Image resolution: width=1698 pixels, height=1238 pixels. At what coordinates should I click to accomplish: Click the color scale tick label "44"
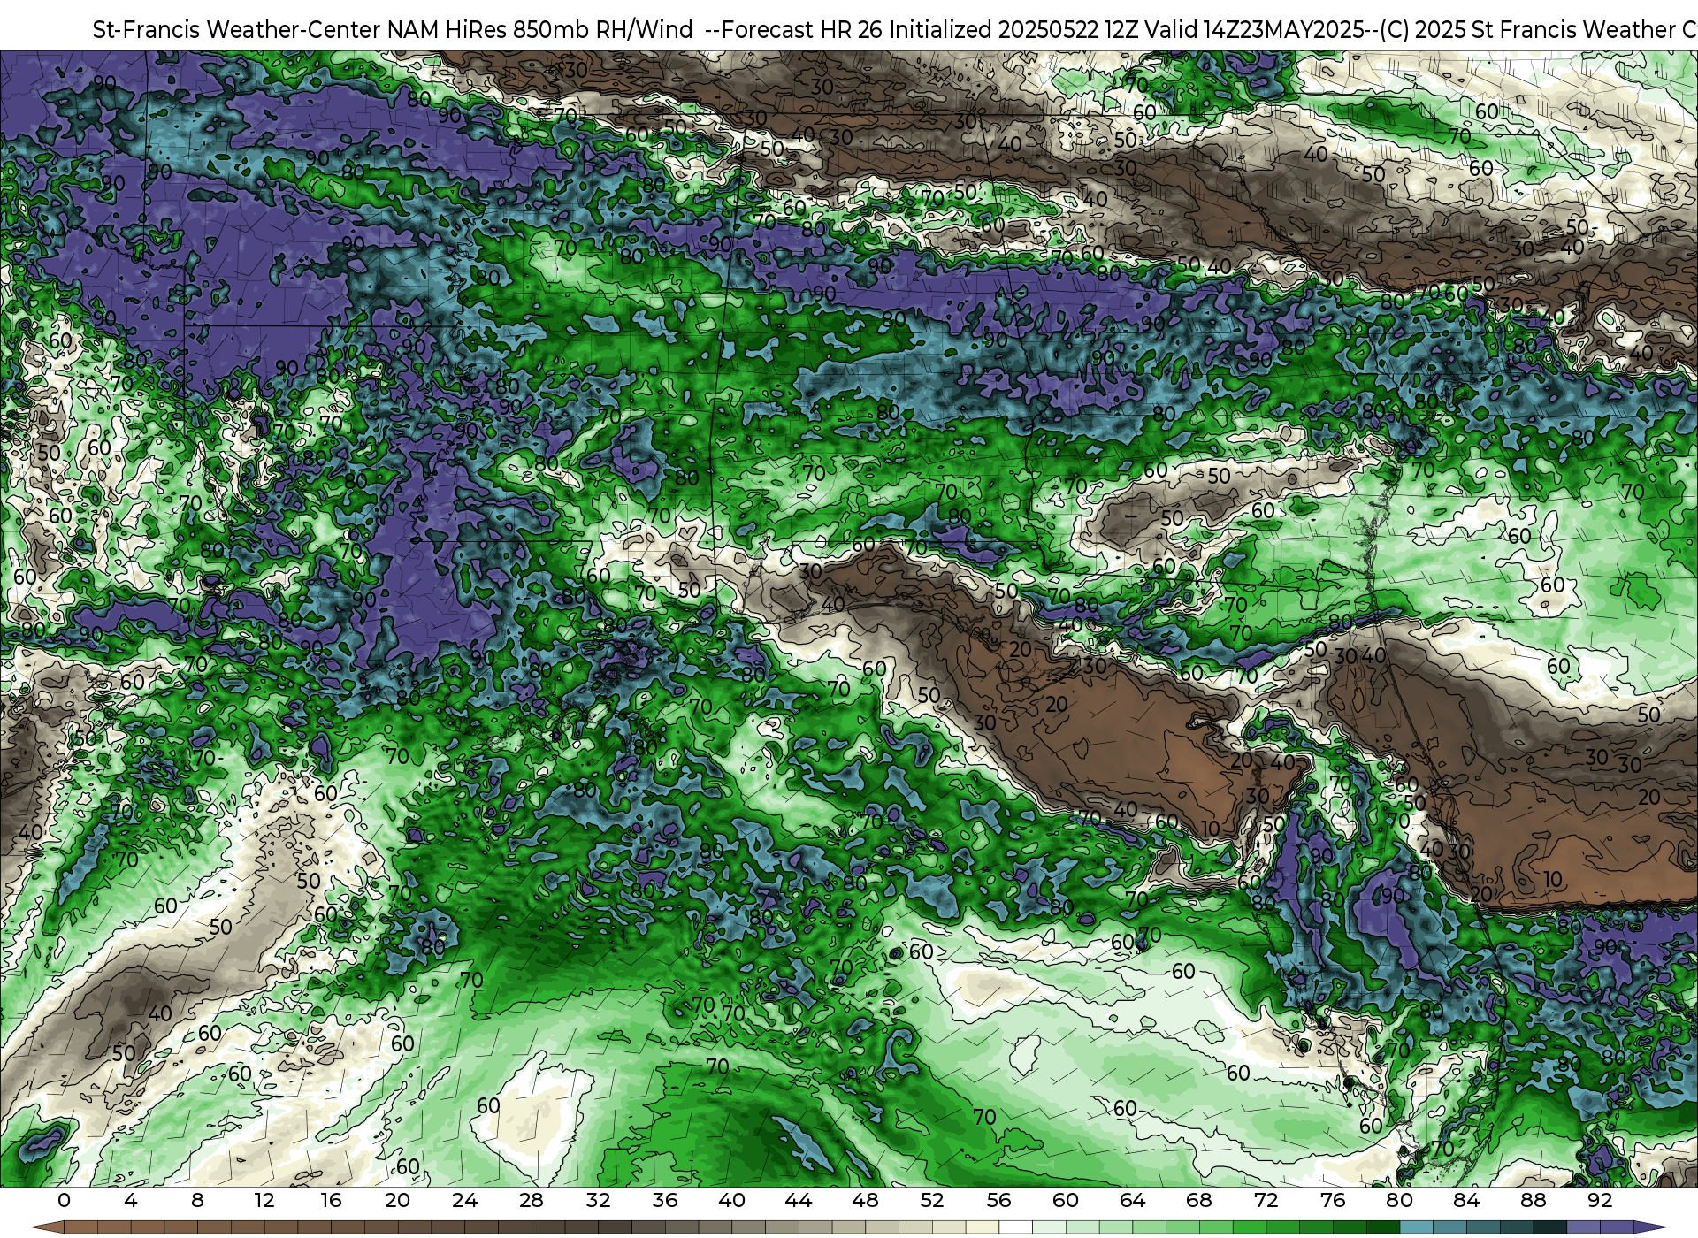(x=799, y=1201)
